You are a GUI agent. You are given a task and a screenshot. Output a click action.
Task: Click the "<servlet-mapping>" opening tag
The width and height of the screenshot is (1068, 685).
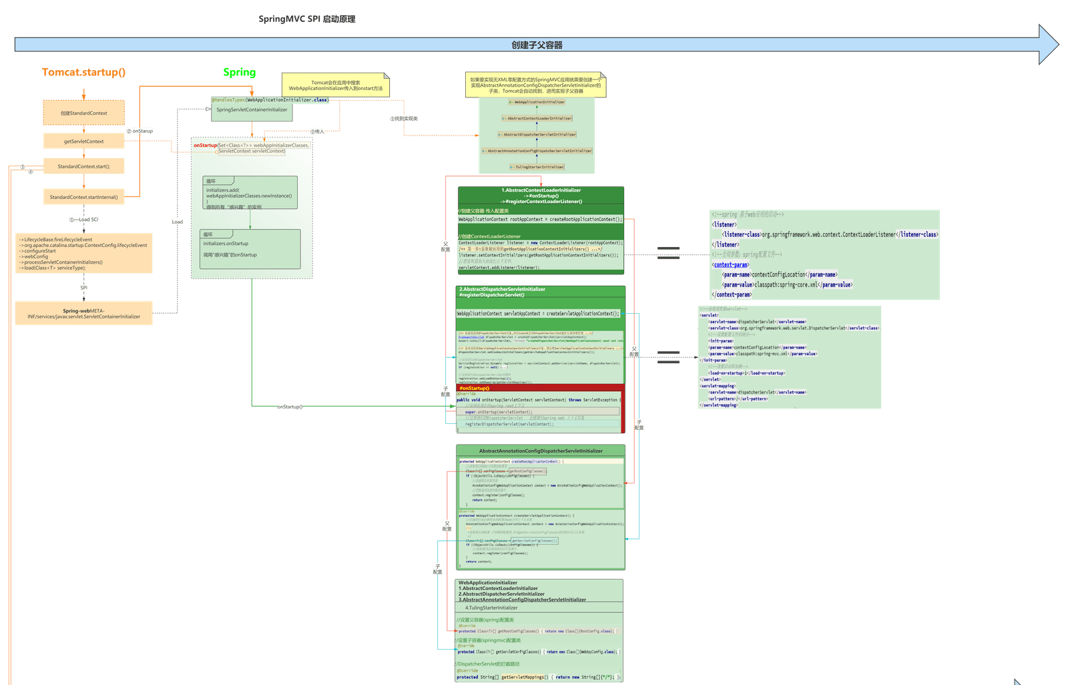[x=718, y=386]
